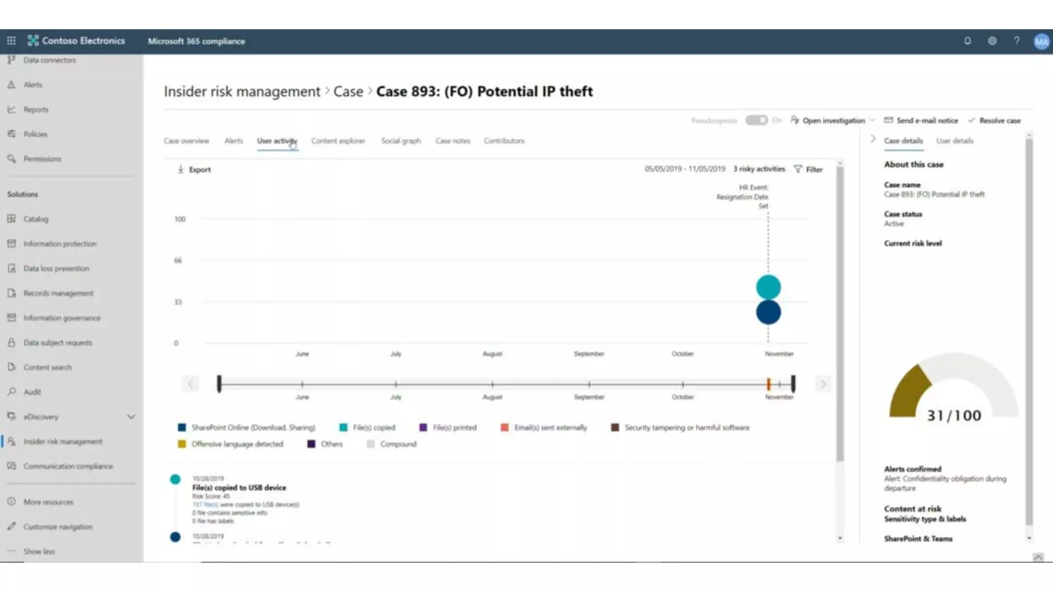Screen dimensions: 1053x592
Task: Open the app launcher waffle icon
Action: coord(11,41)
